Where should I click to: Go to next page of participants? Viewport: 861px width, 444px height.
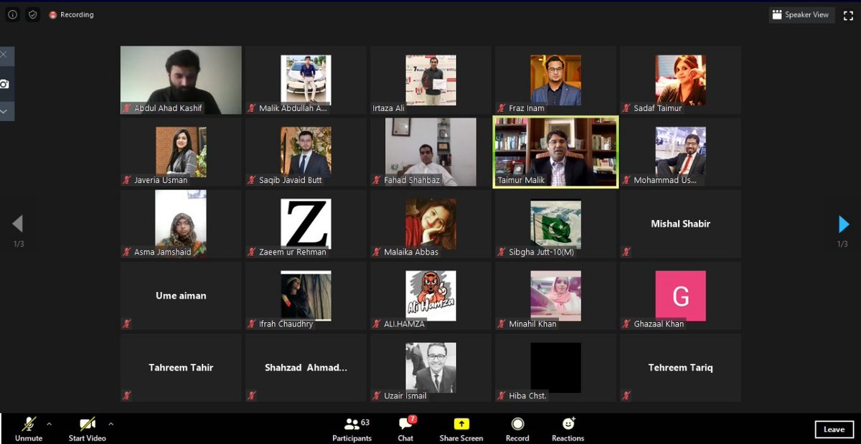click(x=844, y=225)
